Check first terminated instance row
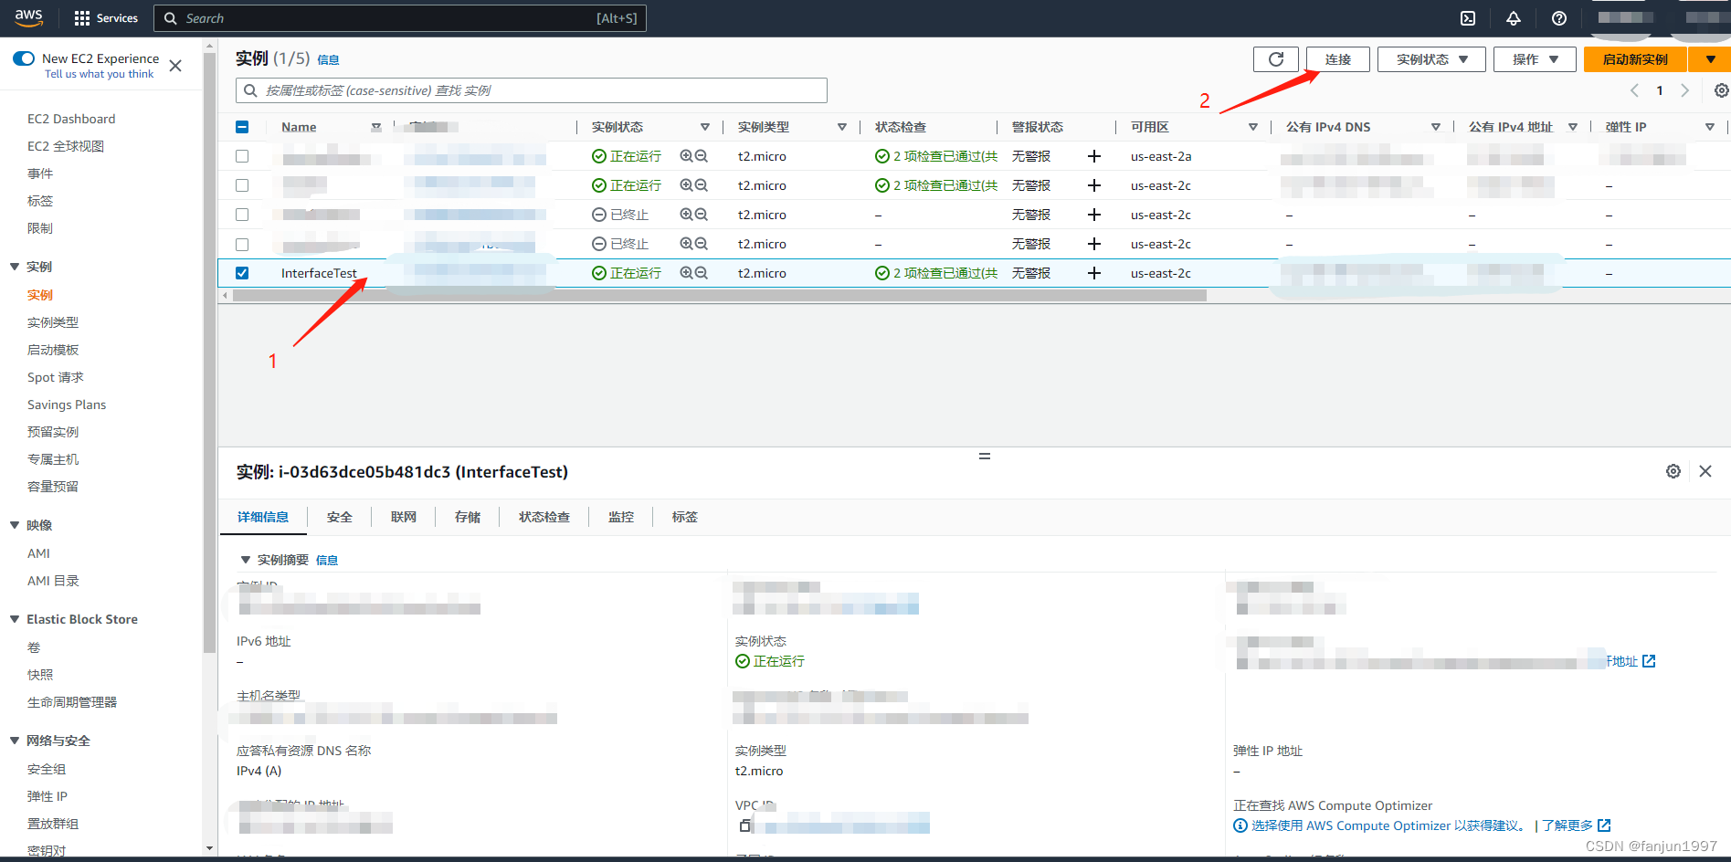This screenshot has width=1731, height=862. tap(242, 215)
